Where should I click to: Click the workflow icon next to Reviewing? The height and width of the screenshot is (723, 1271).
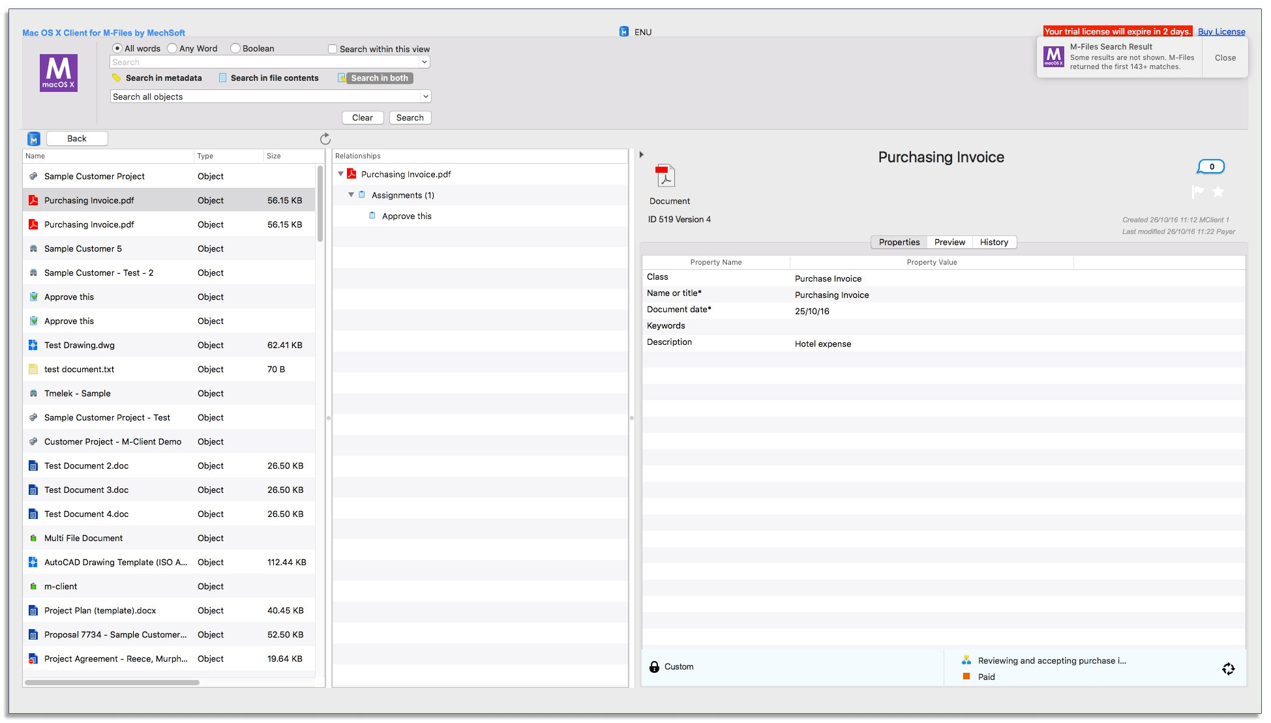(x=966, y=660)
